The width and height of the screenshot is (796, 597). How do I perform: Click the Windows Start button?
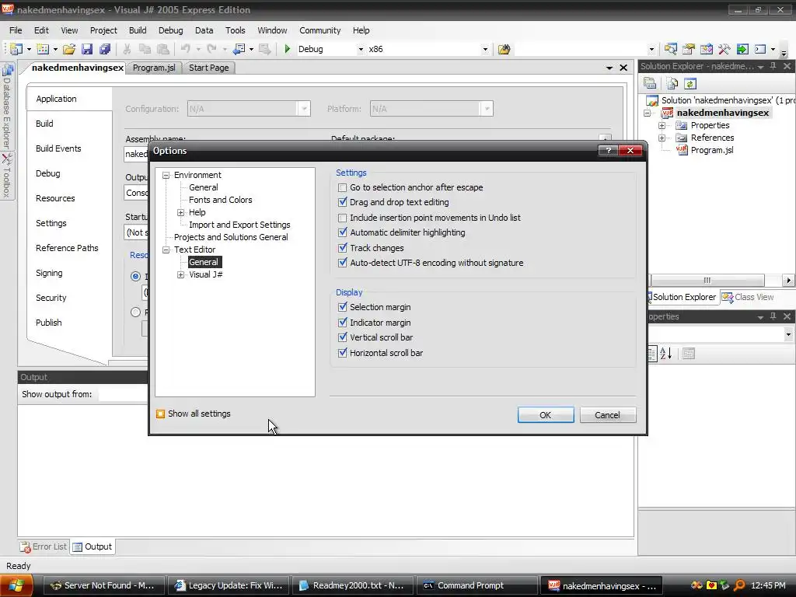[16, 585]
